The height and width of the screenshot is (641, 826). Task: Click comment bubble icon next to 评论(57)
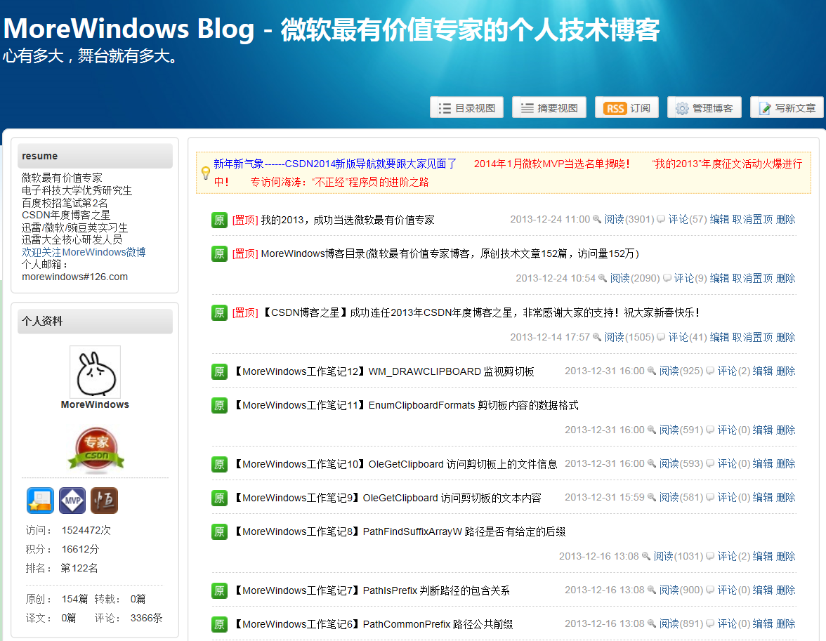pyautogui.click(x=660, y=219)
